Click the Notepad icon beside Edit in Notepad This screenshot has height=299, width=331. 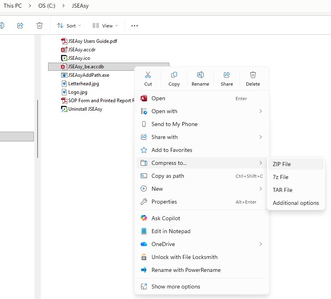[x=144, y=231]
